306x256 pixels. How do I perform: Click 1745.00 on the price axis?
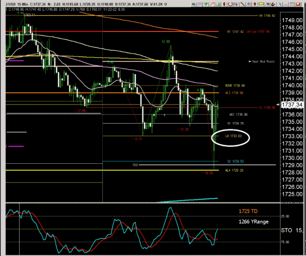[292, 49]
